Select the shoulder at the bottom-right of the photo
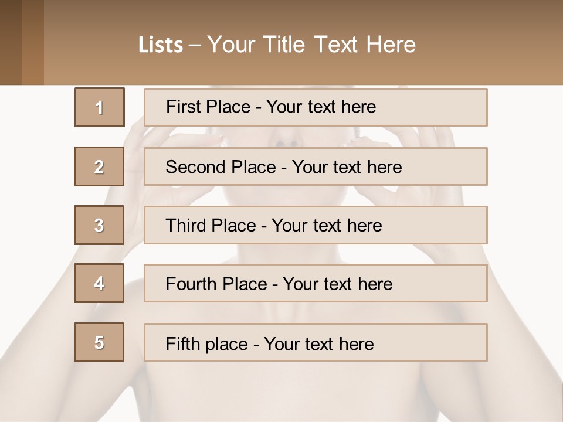 coord(516,363)
